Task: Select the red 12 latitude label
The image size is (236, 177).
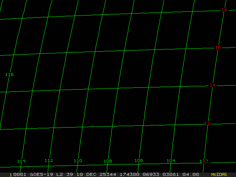Action: click(x=207, y=124)
